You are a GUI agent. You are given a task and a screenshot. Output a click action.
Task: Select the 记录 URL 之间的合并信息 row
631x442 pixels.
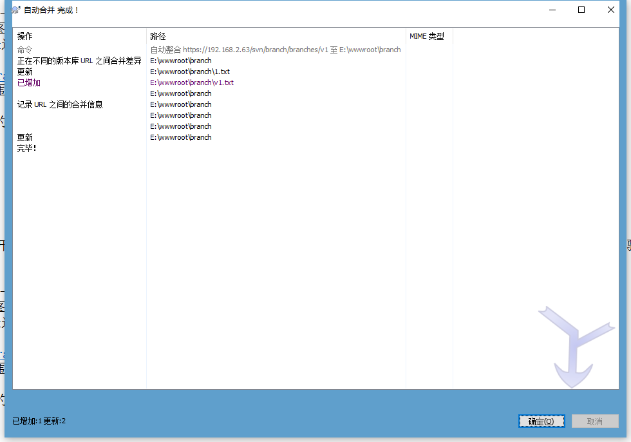[x=59, y=104]
